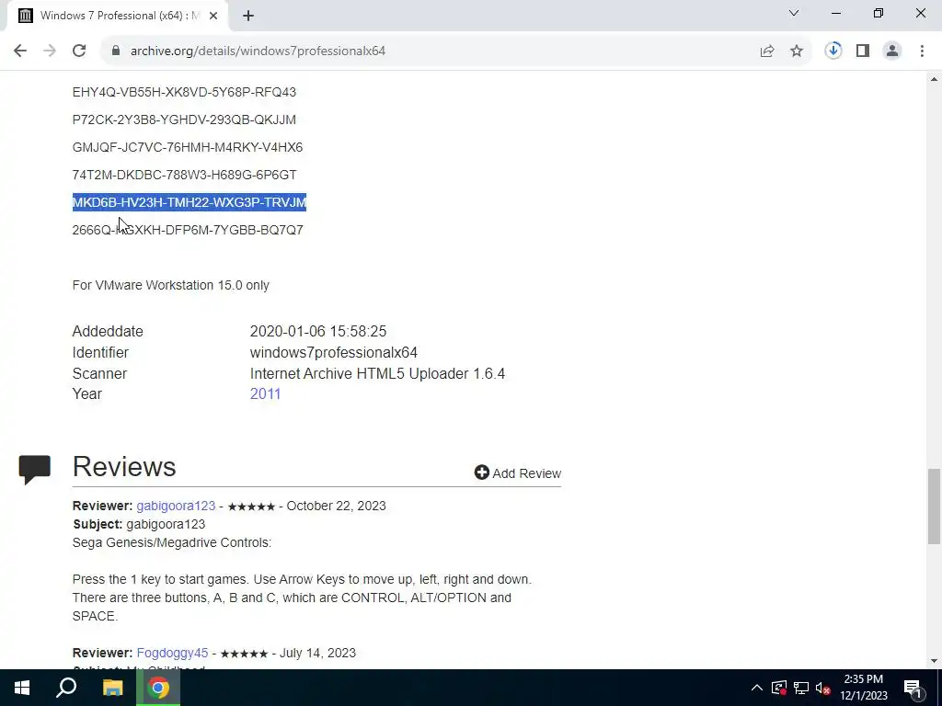This screenshot has width=942, height=706.
Task: Click the review date July 14, 2023
Action: (x=317, y=653)
